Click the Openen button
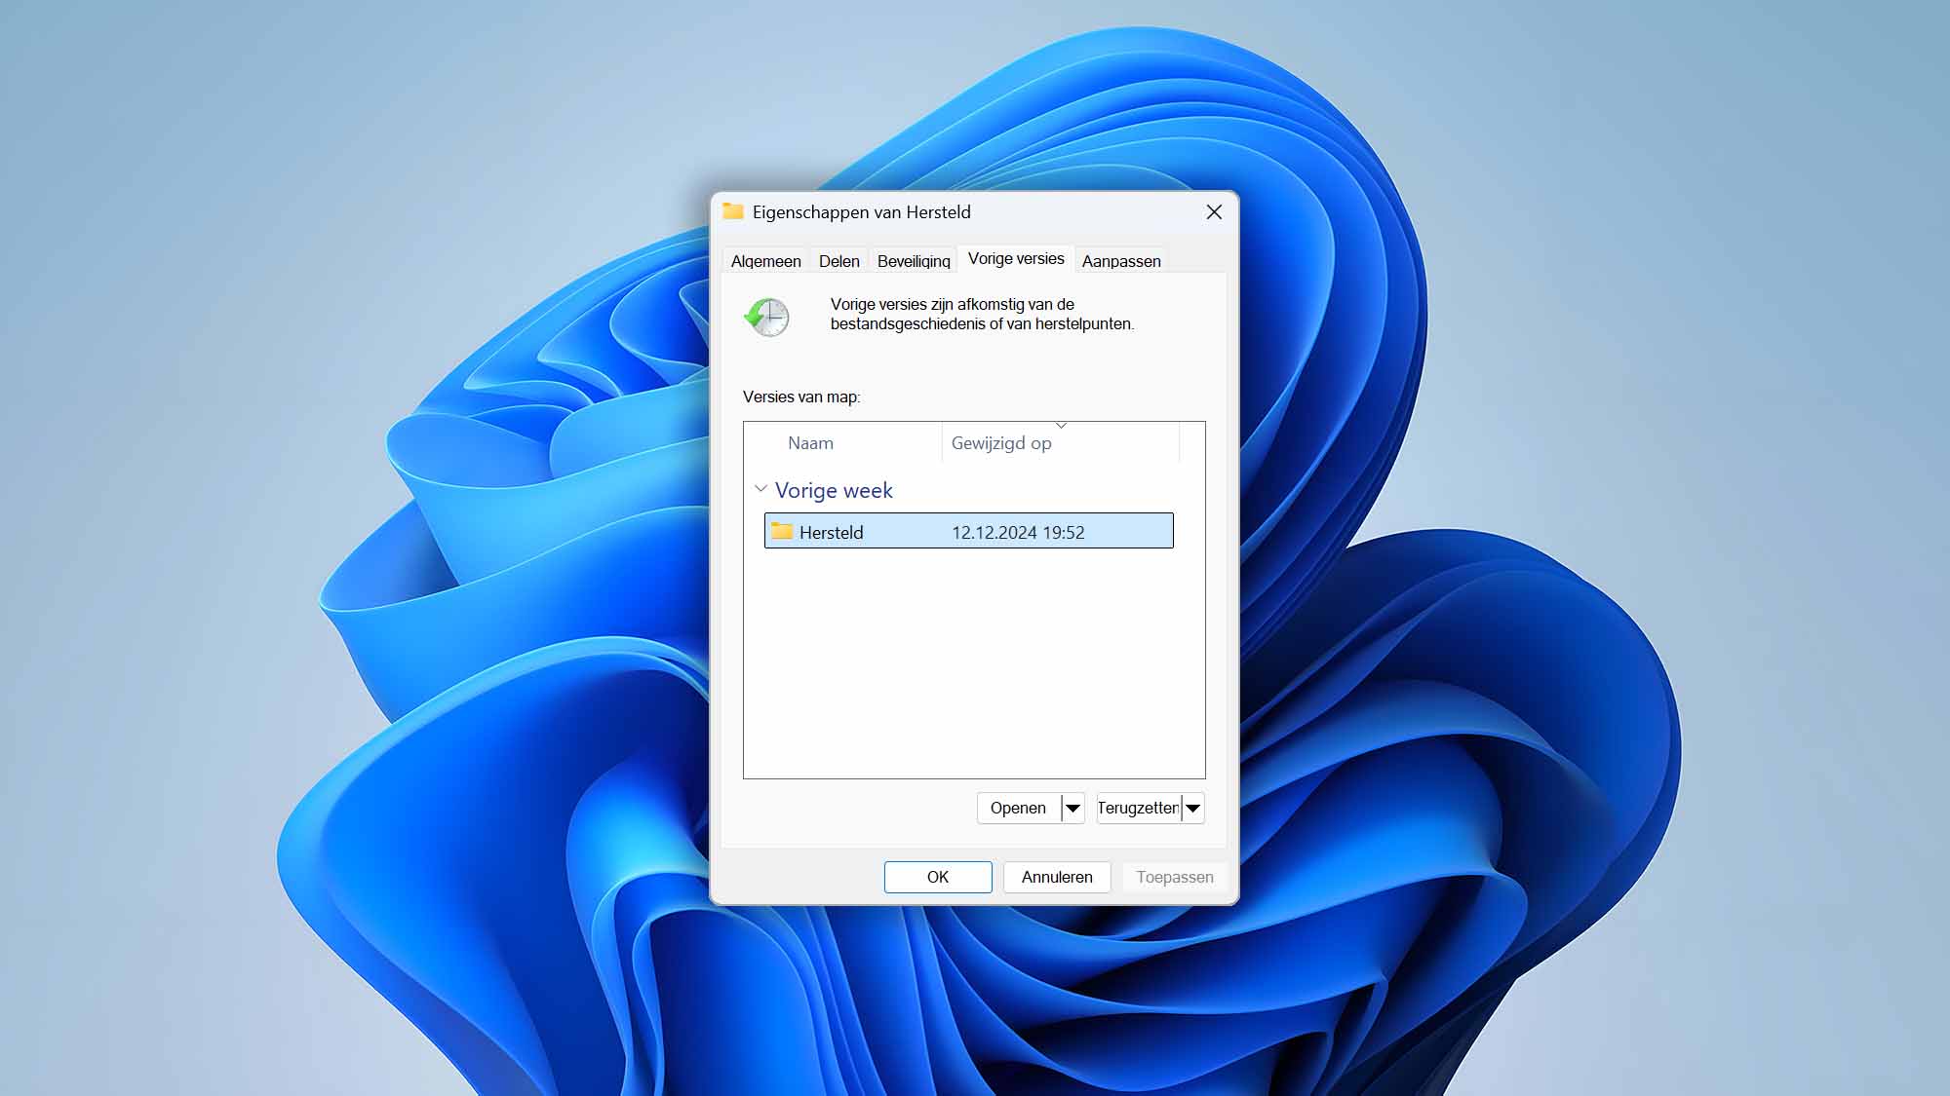 [1018, 808]
